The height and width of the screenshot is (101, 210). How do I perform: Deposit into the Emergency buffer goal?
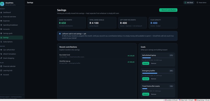[146, 79]
